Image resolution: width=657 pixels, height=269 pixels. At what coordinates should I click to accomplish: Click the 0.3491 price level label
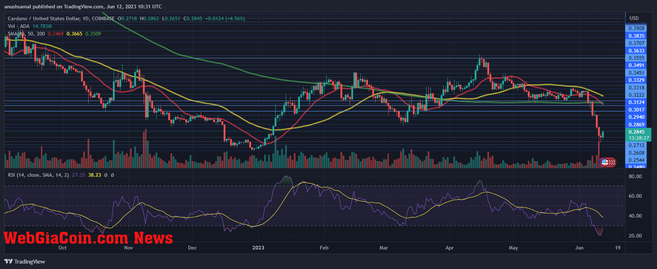tap(636, 65)
